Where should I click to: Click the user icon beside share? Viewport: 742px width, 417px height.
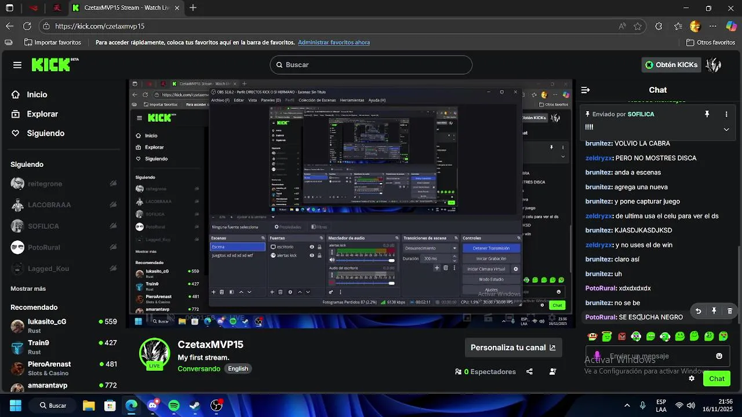(552, 372)
